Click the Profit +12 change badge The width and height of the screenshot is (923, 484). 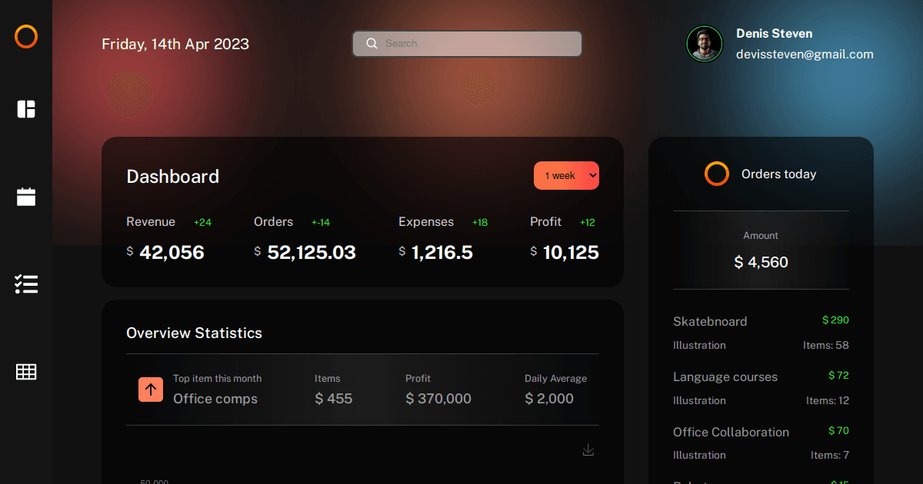pos(587,222)
